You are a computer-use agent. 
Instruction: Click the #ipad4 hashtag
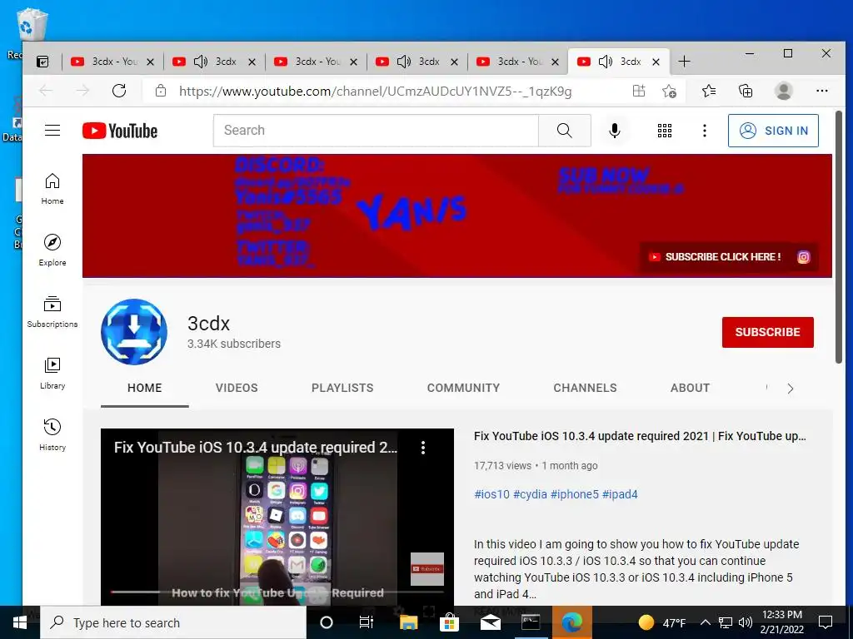(620, 494)
